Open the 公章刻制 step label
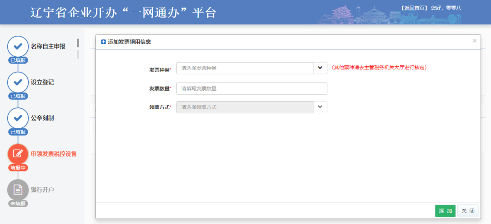This screenshot has height=224, width=491. pyautogui.click(x=42, y=118)
